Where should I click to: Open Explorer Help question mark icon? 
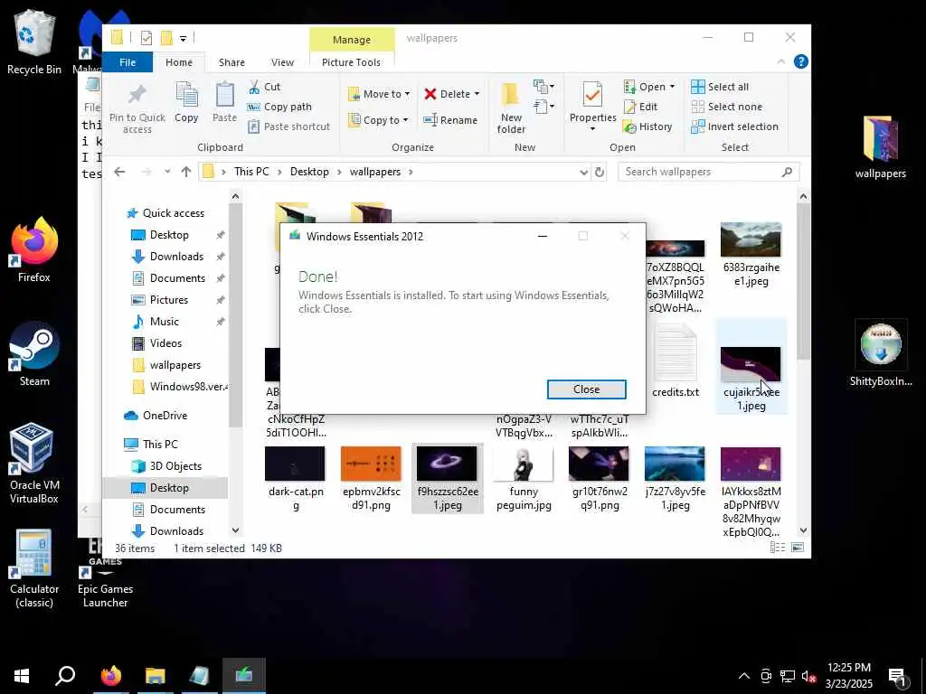click(800, 61)
